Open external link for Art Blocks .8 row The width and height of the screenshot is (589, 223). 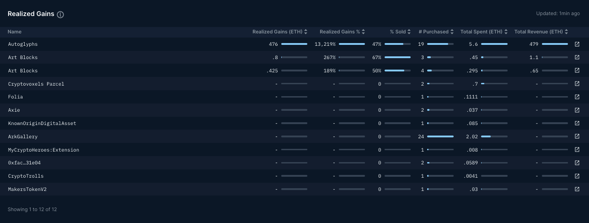[577, 57]
